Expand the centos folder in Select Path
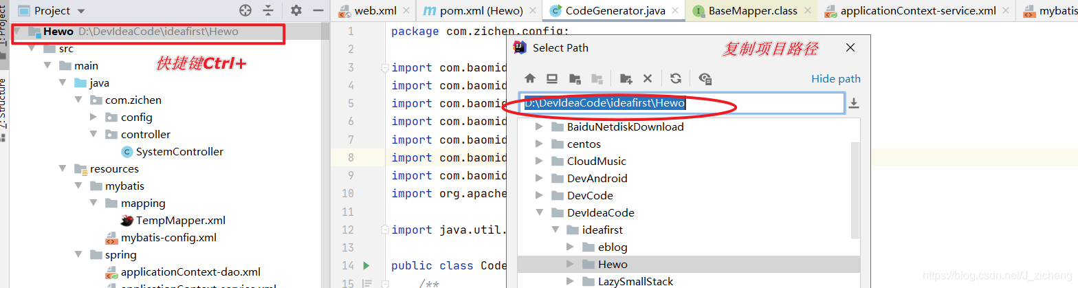Viewport: 1078px width, 288px height. pyautogui.click(x=538, y=144)
